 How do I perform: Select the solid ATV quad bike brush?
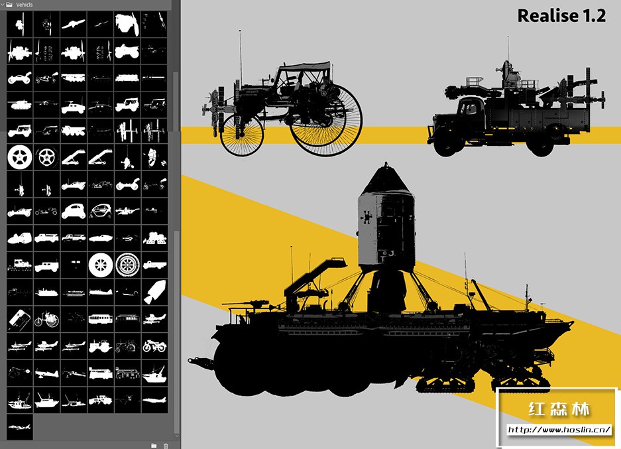pos(127,51)
